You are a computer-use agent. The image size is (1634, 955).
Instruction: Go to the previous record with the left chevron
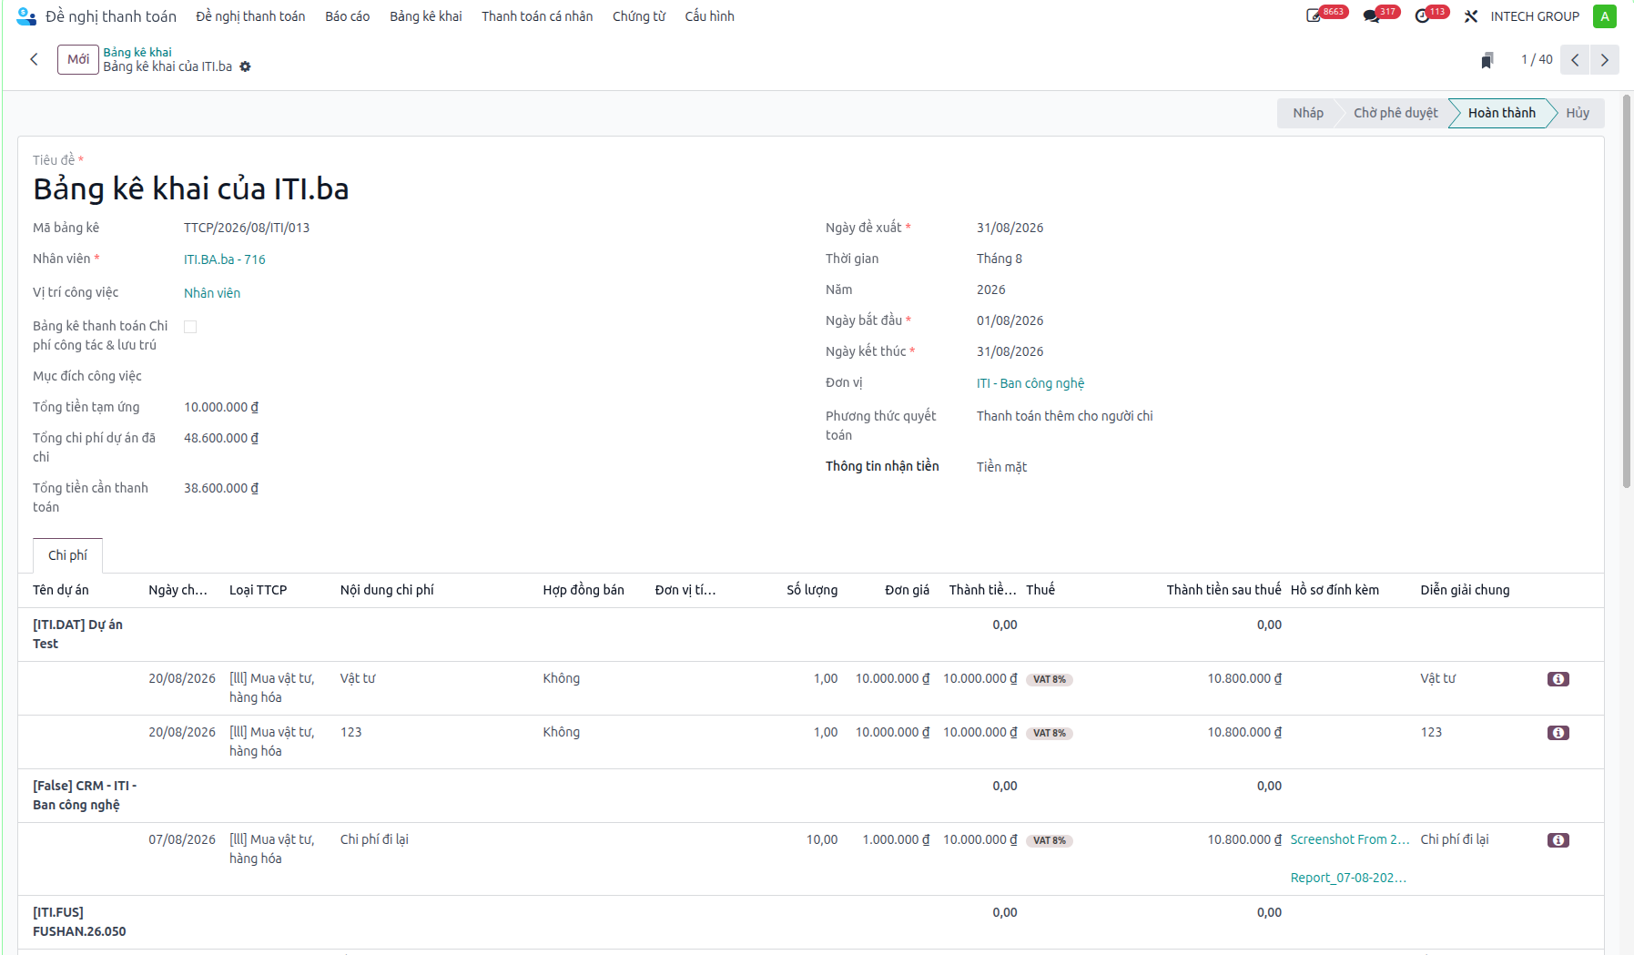[1575, 59]
